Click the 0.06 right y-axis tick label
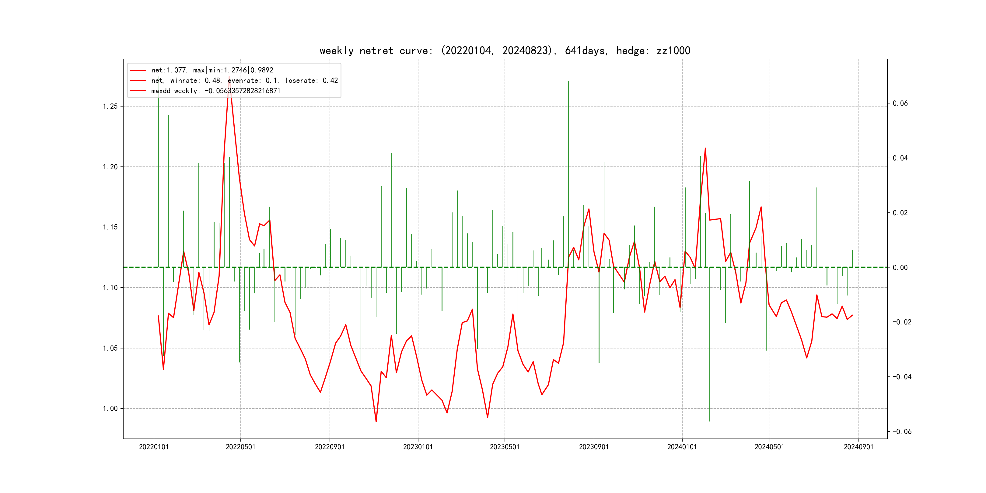Screen dimensions: 986x493 tap(900, 103)
